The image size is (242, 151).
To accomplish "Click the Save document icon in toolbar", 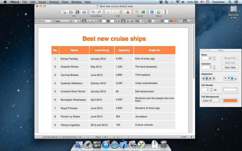I will (x=77, y=12).
